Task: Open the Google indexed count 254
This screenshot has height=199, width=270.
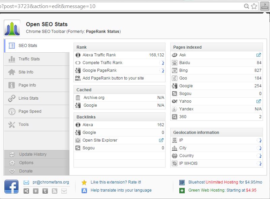Action: tap(258, 86)
